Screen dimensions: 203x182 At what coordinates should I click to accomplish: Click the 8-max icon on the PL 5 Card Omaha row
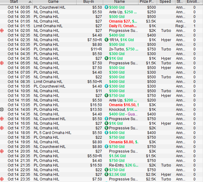[x=106, y=132]
